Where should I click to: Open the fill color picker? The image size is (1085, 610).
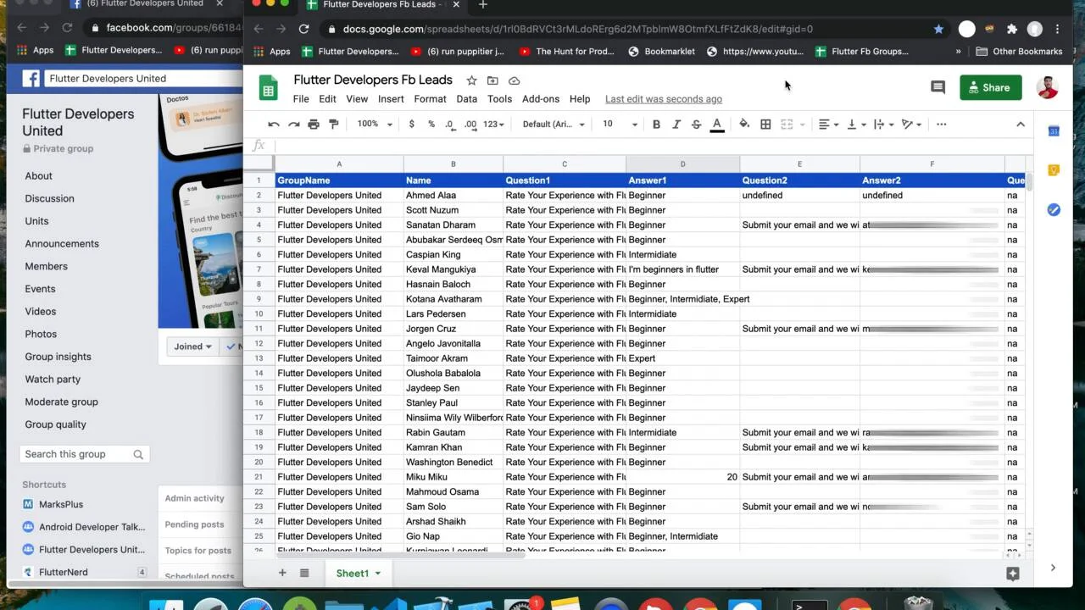point(744,125)
